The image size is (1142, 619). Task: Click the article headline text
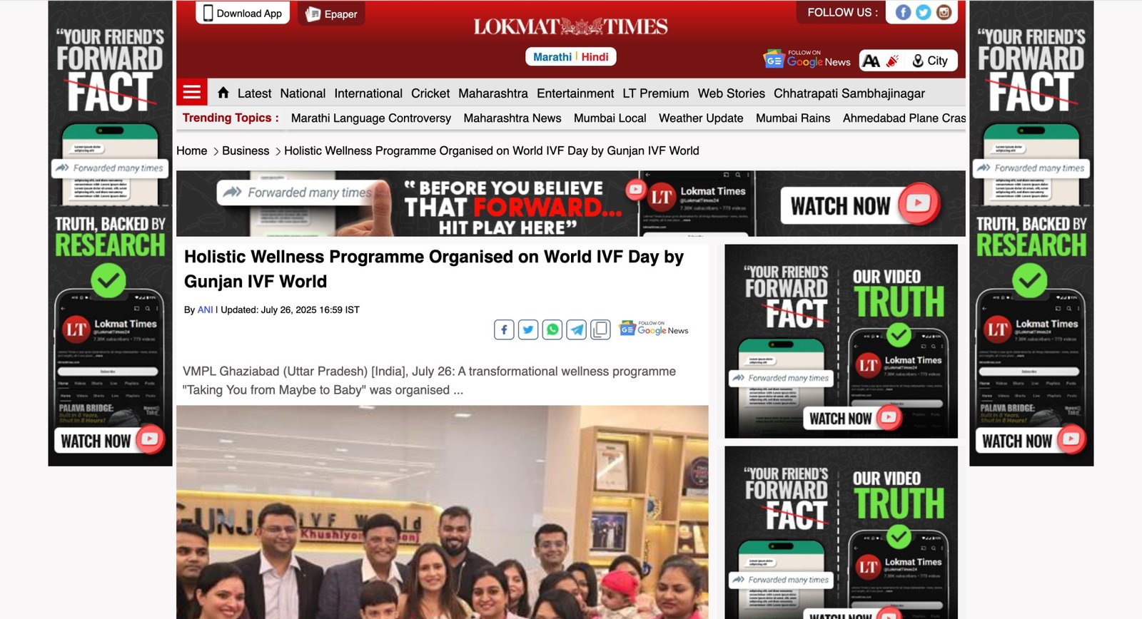pyautogui.click(x=434, y=269)
